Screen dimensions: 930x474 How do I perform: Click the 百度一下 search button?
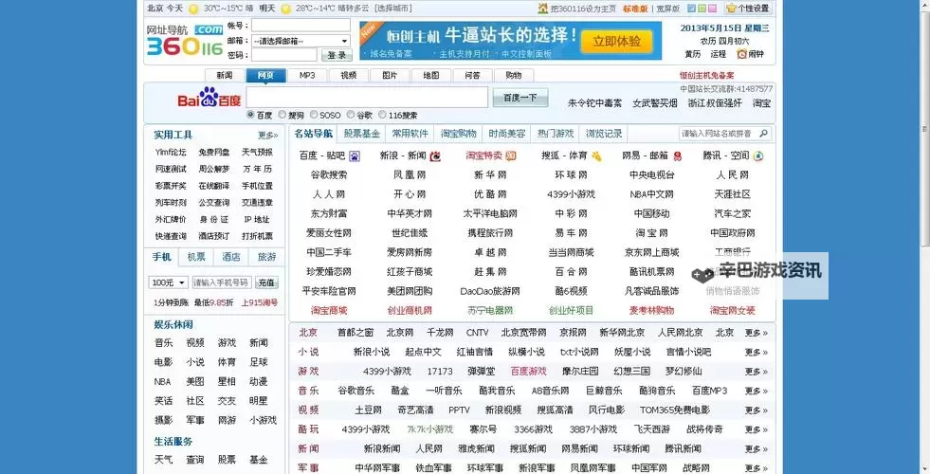pyautogui.click(x=520, y=98)
